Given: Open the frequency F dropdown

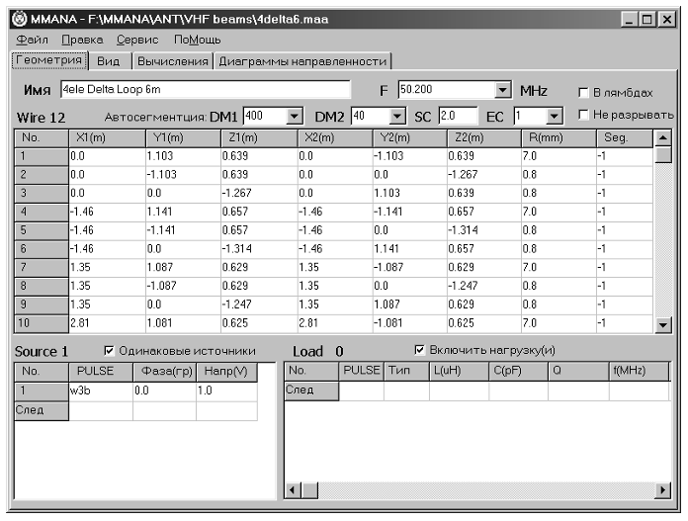Looking at the screenshot, I should coord(502,90).
